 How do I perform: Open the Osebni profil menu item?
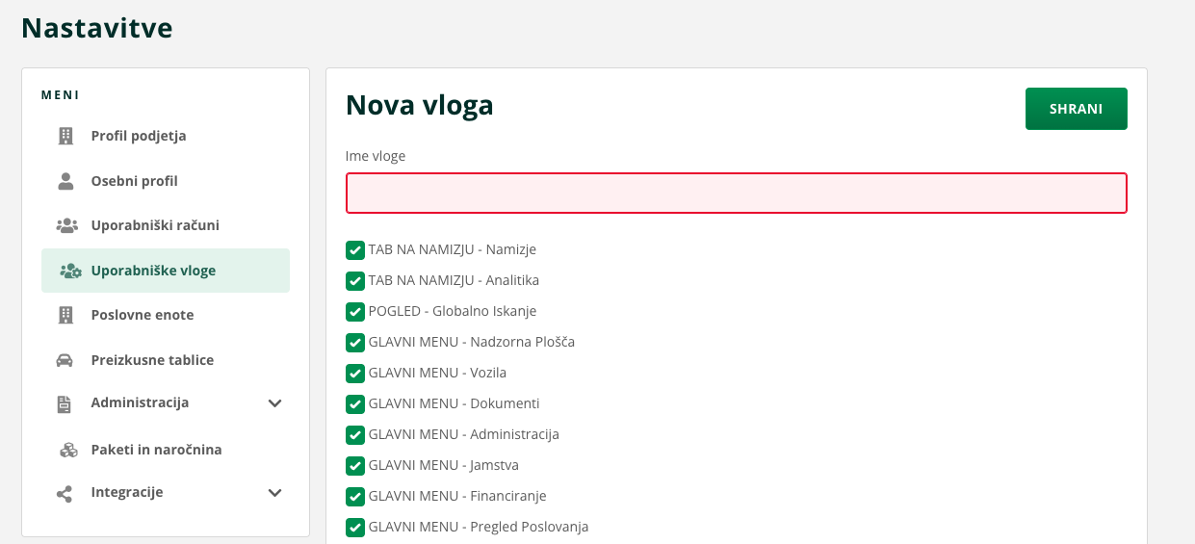(x=134, y=181)
